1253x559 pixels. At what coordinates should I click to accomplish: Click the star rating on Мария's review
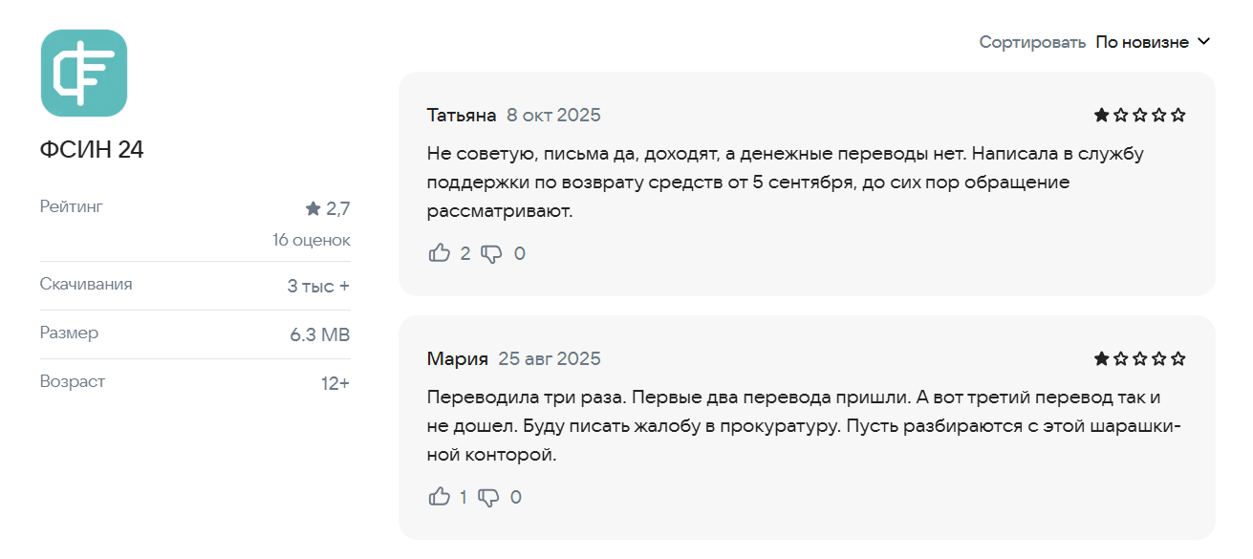click(1139, 359)
